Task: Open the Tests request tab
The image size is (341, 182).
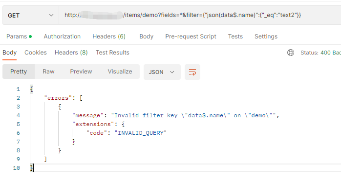Action: pos(235,36)
